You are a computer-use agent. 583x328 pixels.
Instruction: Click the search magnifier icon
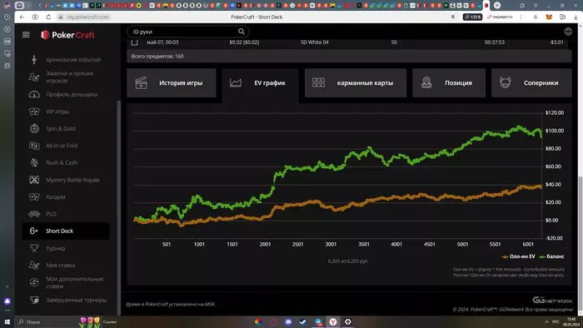[x=242, y=32]
